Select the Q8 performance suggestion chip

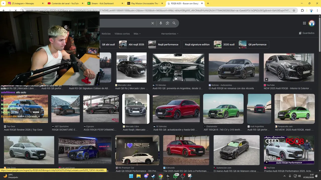pos(254,44)
